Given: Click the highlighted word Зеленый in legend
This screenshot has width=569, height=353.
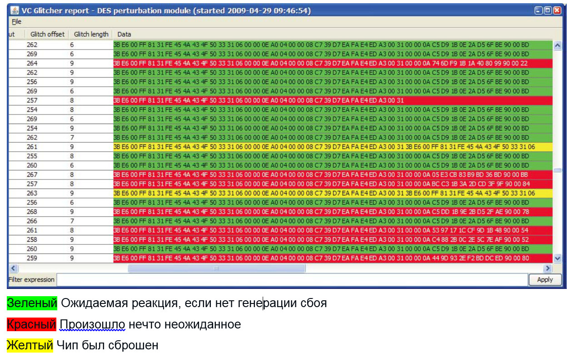Looking at the screenshot, I should tap(32, 303).
